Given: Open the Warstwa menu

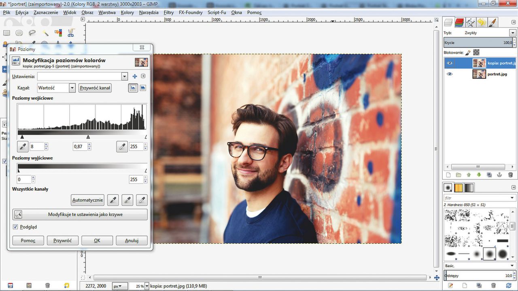Looking at the screenshot, I should click(107, 13).
